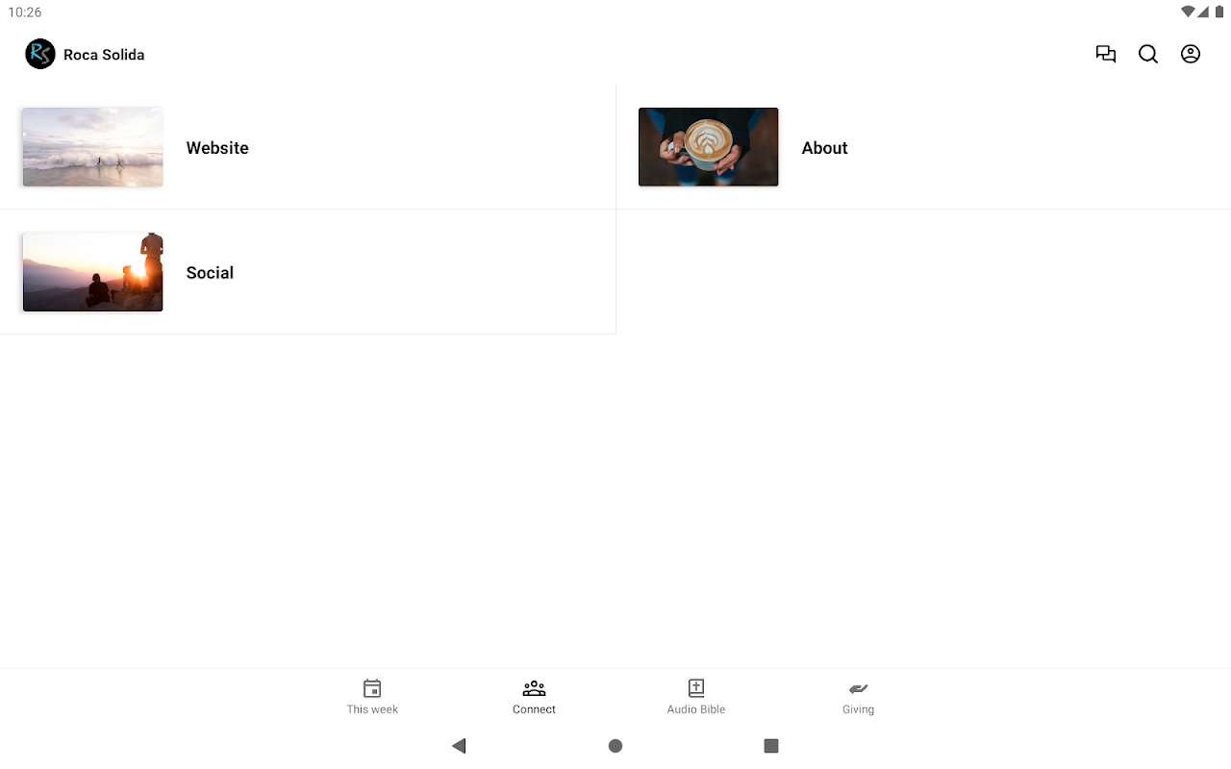Click the search magnifier icon
1231x769 pixels.
[1148, 54]
